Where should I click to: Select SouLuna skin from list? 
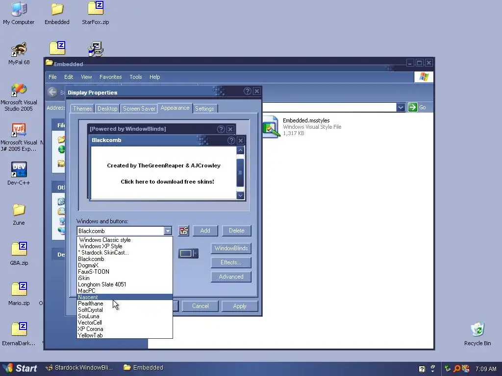[125, 316]
